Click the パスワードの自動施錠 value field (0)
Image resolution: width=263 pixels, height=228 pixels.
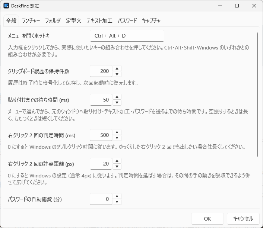click(x=101, y=199)
